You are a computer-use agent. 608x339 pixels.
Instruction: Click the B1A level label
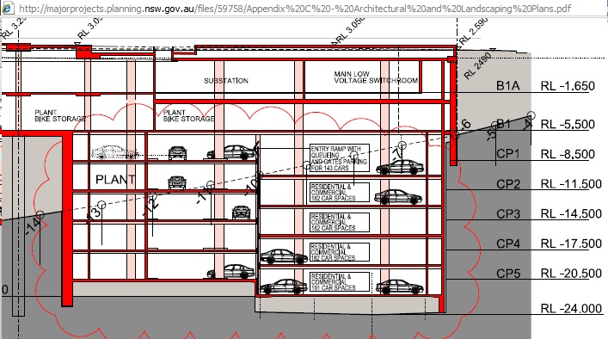coord(508,86)
